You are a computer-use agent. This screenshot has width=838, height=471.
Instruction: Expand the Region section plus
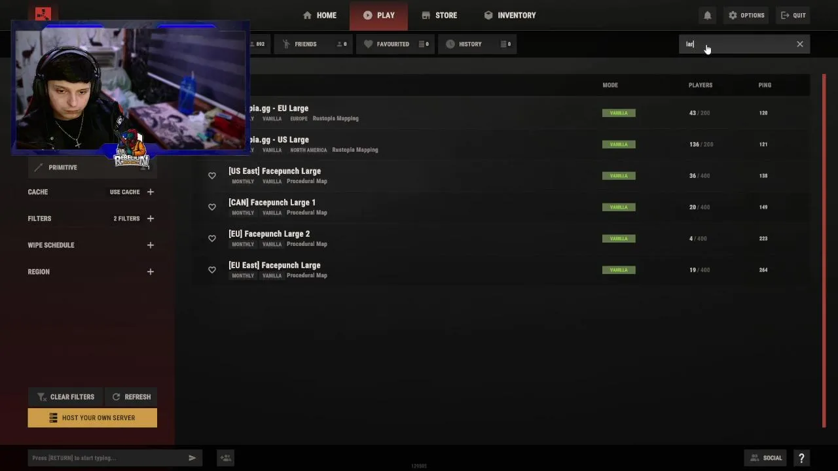click(x=151, y=271)
